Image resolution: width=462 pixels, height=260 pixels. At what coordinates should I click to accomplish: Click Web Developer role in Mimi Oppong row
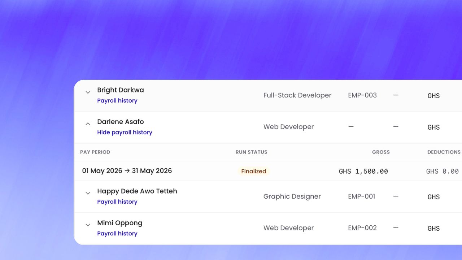pyautogui.click(x=289, y=228)
